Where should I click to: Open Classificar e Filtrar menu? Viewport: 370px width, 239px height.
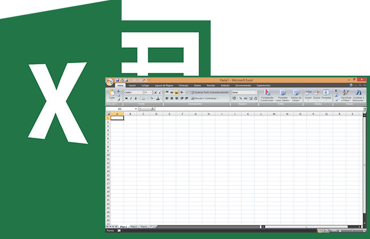(346, 96)
